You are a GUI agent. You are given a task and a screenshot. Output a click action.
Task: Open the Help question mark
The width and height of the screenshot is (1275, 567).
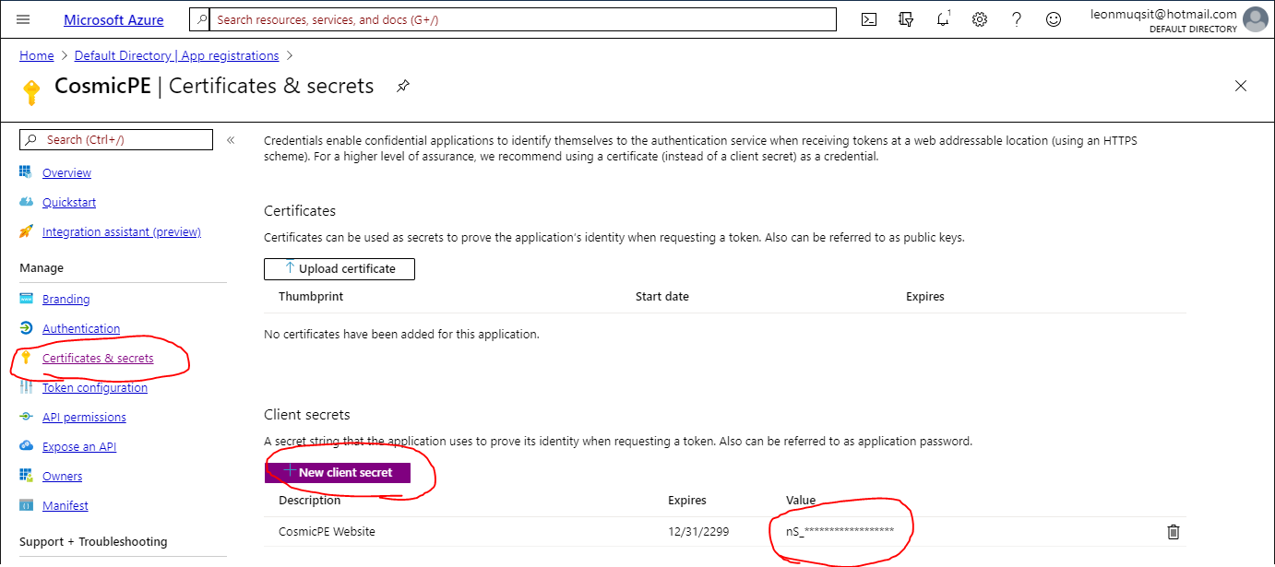(1017, 19)
